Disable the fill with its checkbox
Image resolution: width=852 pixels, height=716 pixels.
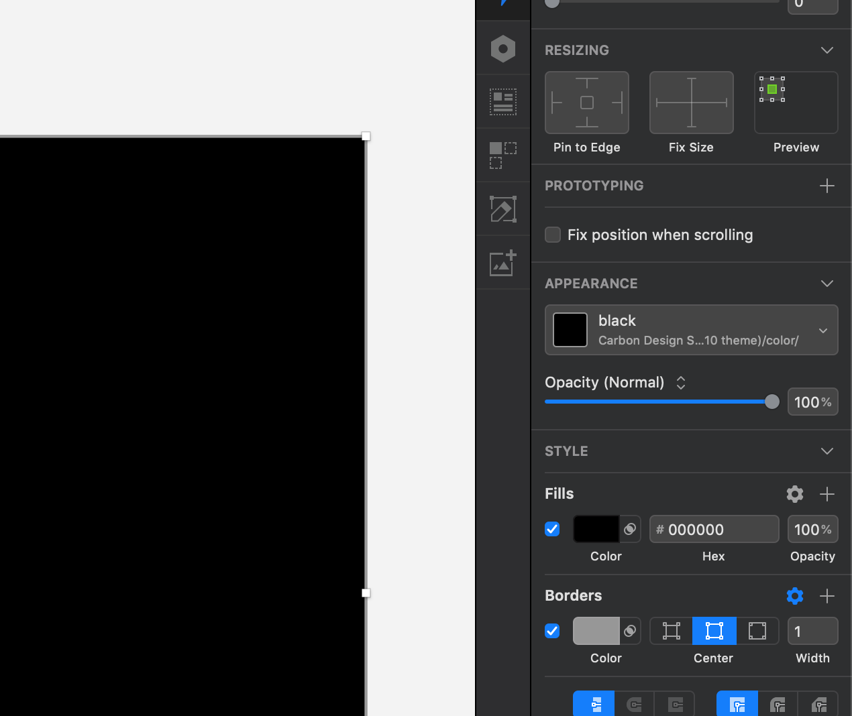coord(552,529)
